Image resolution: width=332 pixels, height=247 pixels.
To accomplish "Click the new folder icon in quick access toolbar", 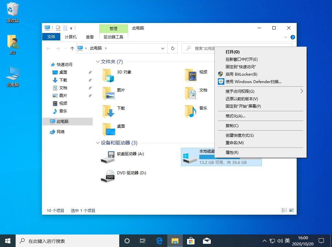I will (65, 28).
